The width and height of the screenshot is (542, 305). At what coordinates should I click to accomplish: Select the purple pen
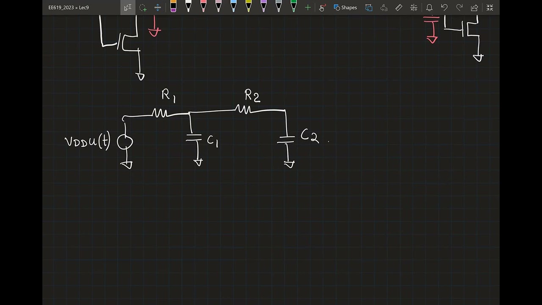pyautogui.click(x=263, y=6)
